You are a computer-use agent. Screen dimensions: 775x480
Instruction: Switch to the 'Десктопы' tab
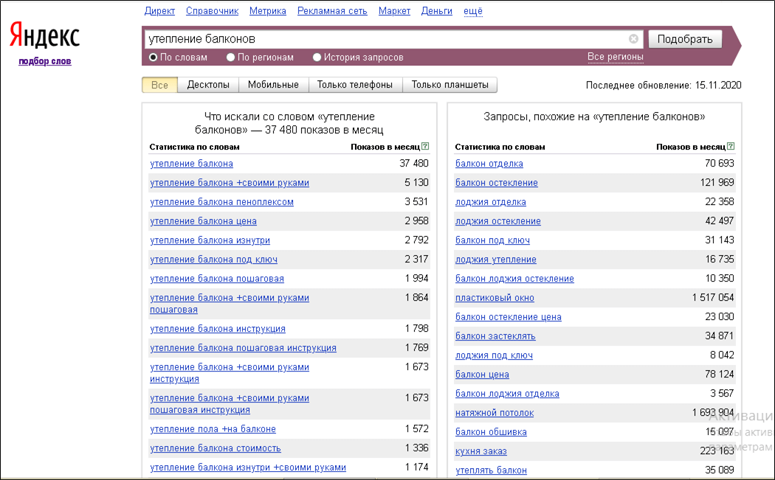click(x=208, y=85)
